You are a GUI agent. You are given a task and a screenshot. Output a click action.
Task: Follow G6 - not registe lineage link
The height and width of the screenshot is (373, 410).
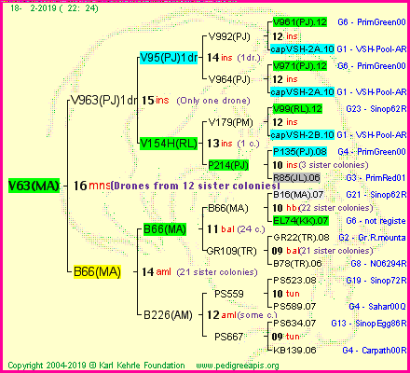376,221
